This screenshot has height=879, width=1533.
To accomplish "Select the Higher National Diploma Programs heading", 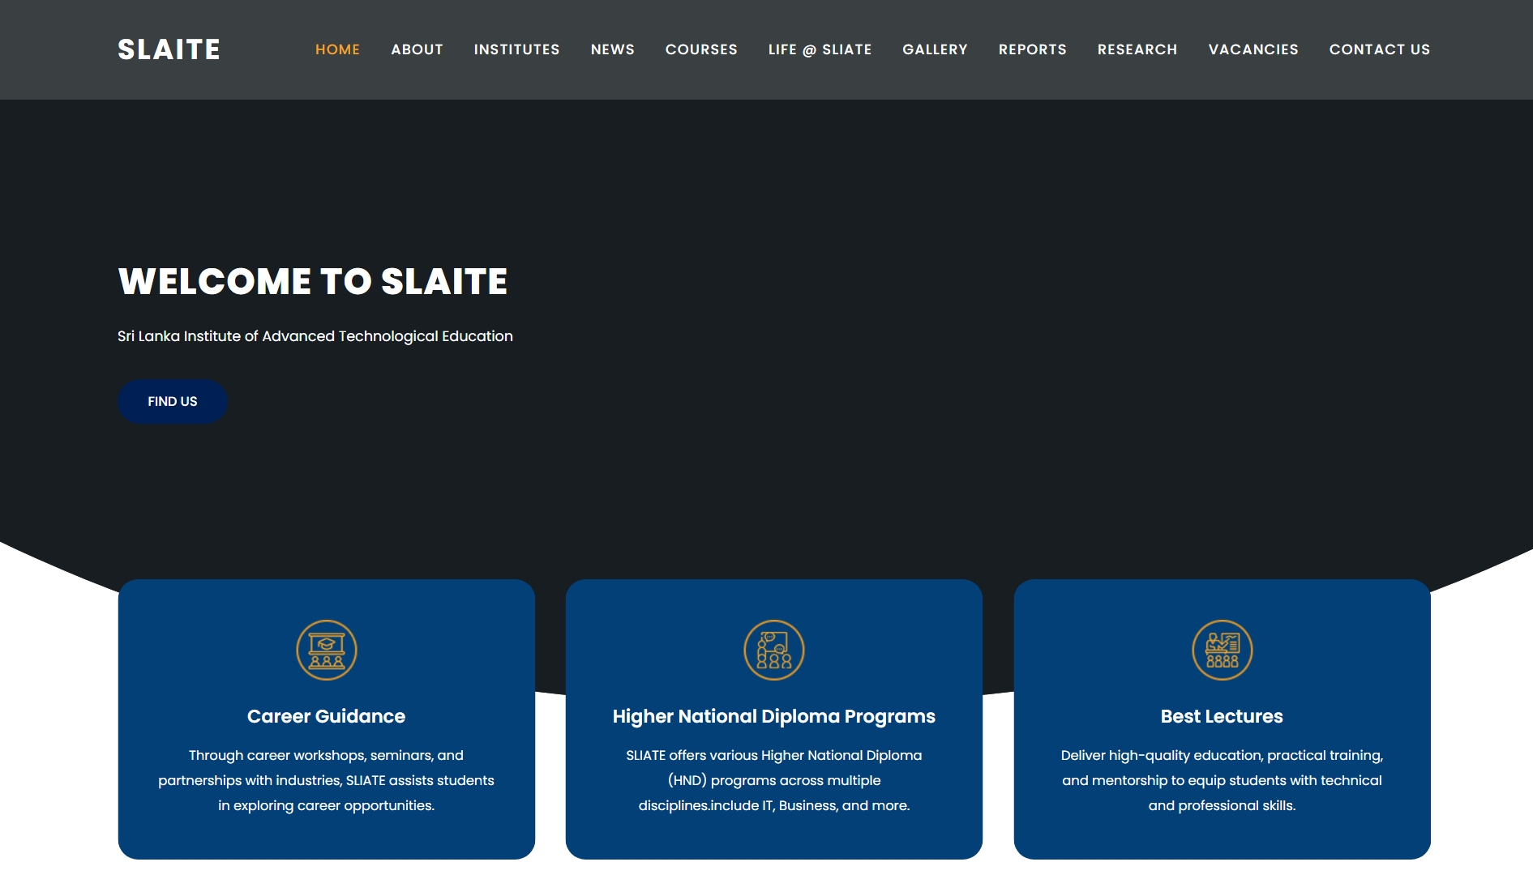I will [x=773, y=716].
